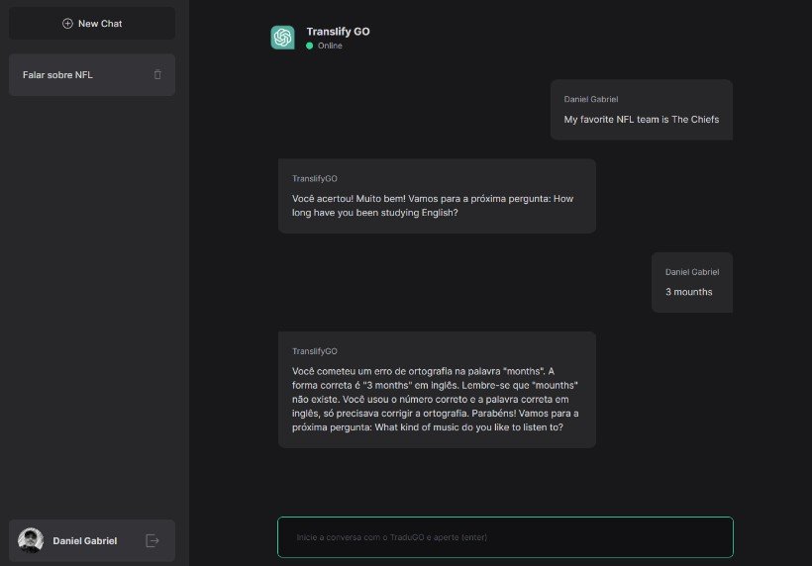Click the logout icon beside Daniel Gabriel
The image size is (812, 566).
point(152,540)
